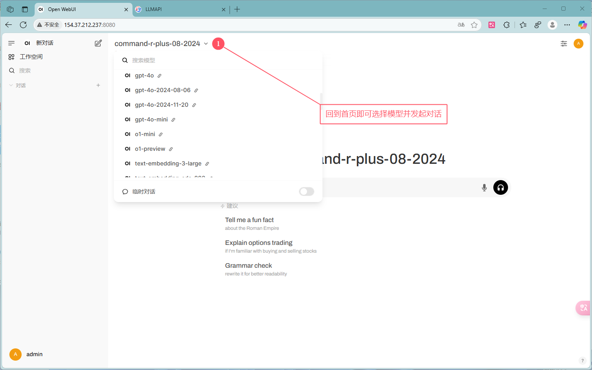Click the plus icon beside 对话
This screenshot has width=592, height=370.
click(x=98, y=85)
